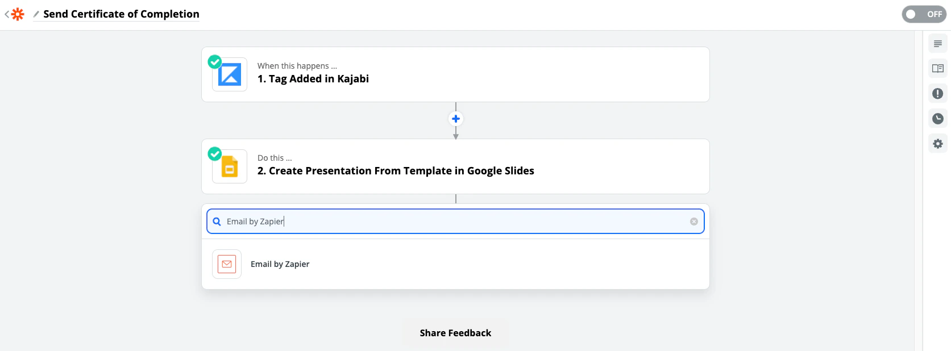
Task: Select Email by Zapier from results
Action: [x=280, y=264]
